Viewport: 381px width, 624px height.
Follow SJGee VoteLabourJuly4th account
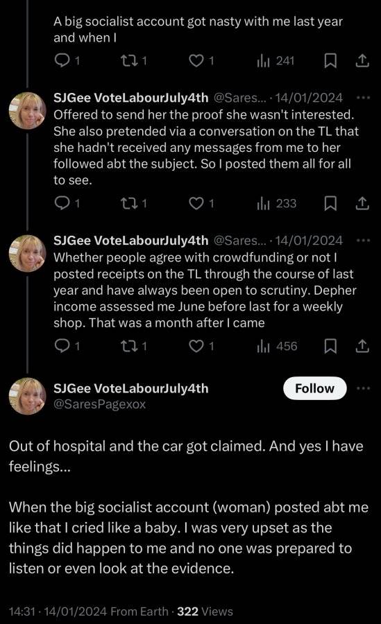point(315,388)
